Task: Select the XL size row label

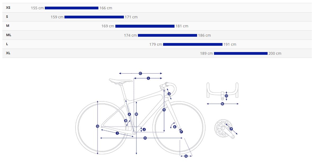Action: [x=8, y=53]
